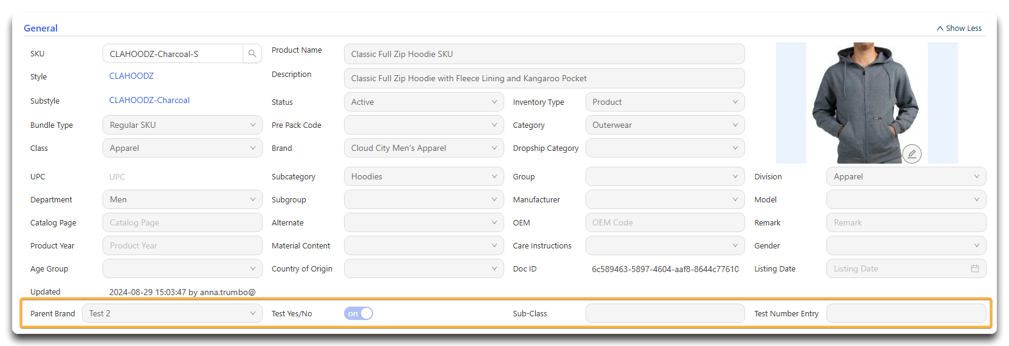
Task: Expand the Division dropdown showing Apparel
Action: tap(906, 176)
